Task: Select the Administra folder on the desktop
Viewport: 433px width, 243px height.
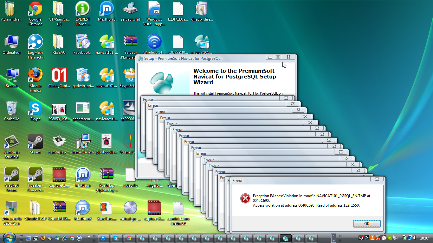Action: [11, 11]
